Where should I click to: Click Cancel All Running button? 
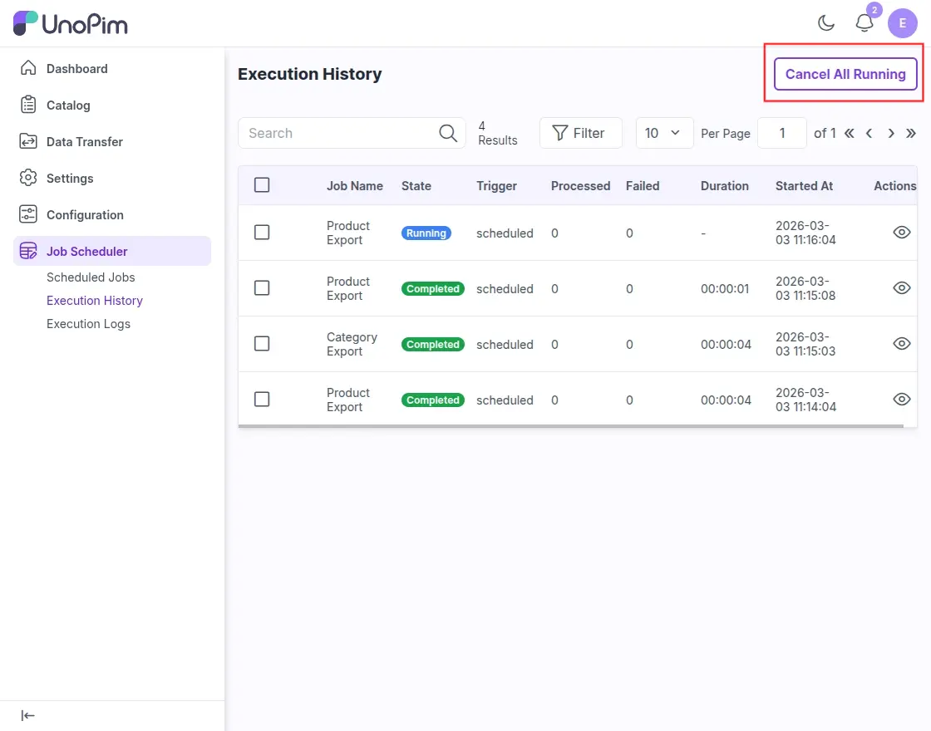tap(845, 74)
